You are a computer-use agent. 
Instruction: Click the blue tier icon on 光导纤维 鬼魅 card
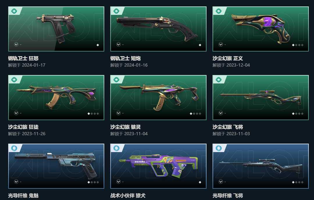point(14,148)
